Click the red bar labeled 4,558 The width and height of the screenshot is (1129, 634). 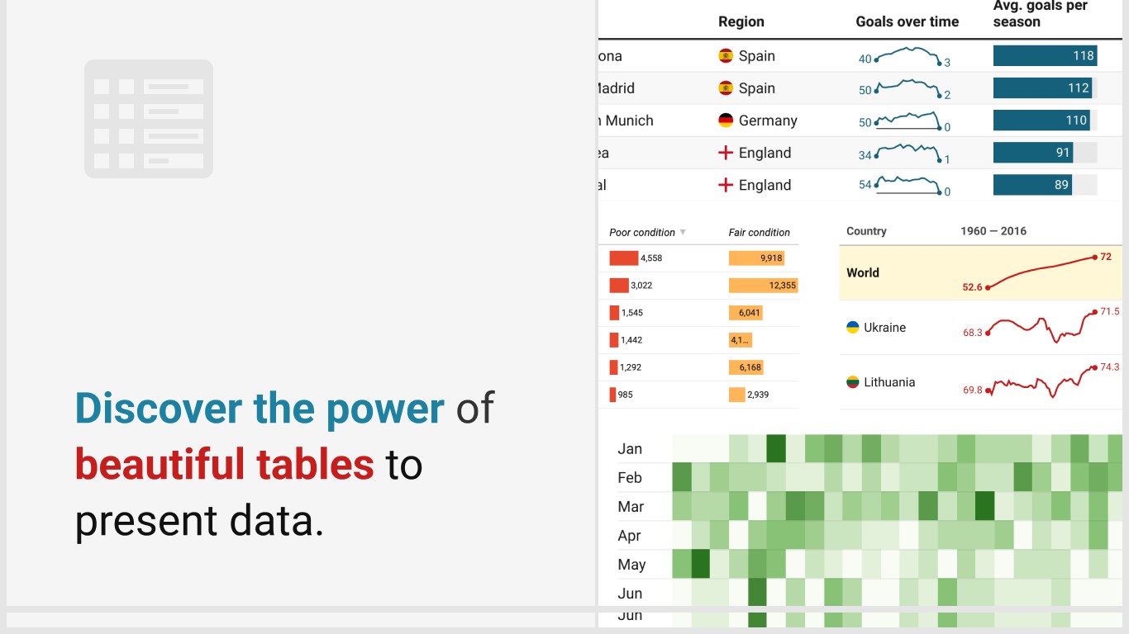(623, 258)
